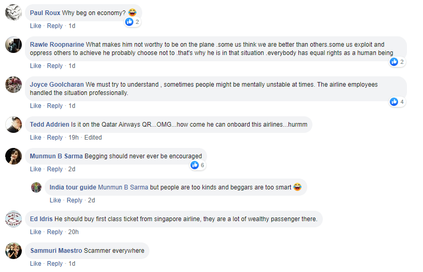
Task: Open India tour guide's small avatar
Action: [36, 187]
